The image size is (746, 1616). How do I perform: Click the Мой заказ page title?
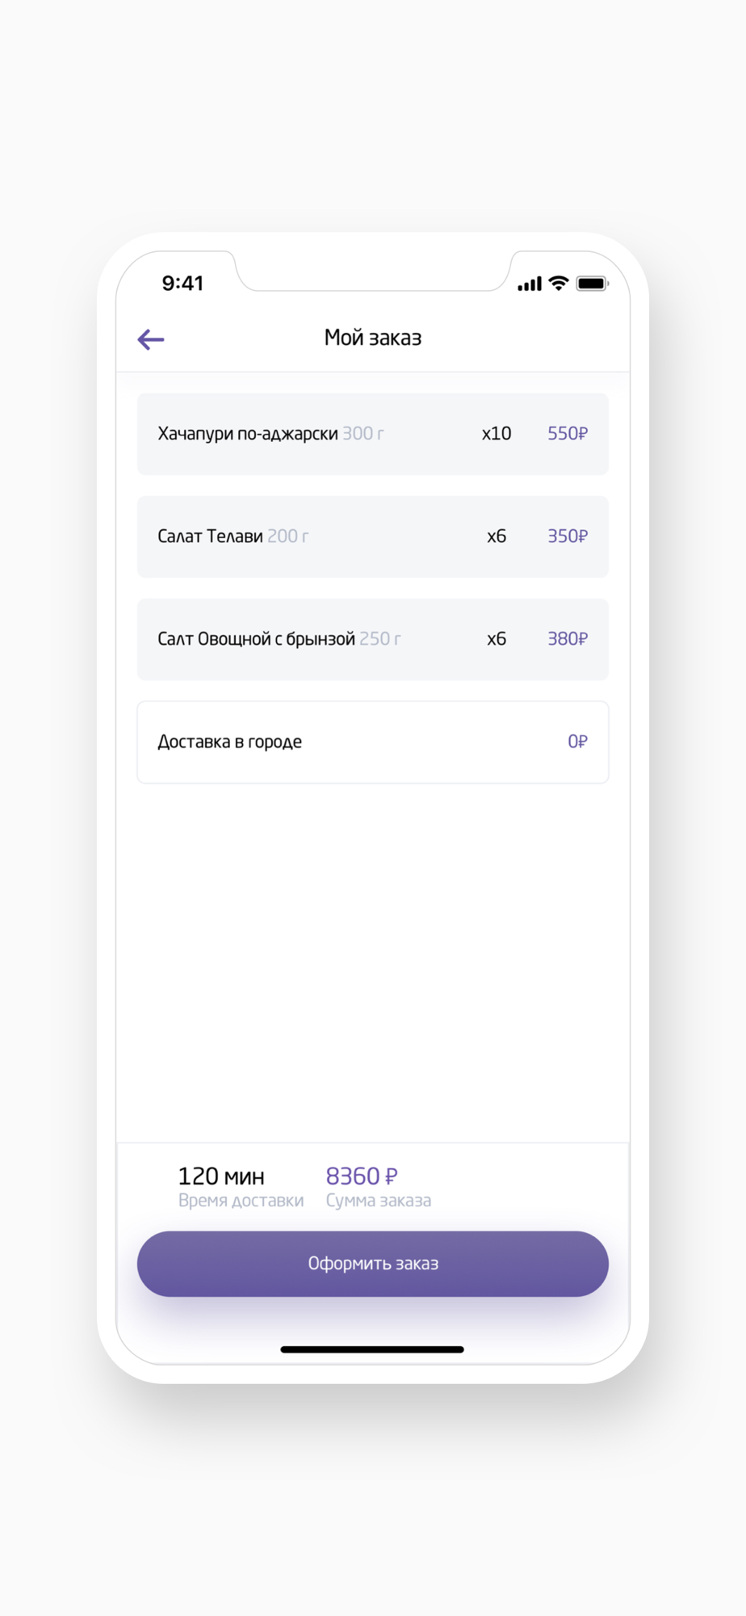(373, 338)
